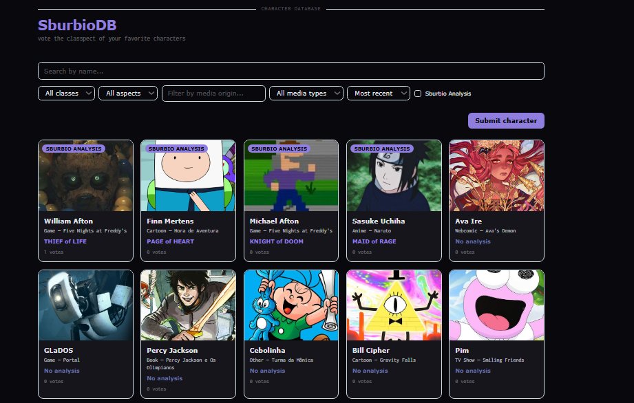Click the MAID of RAGE classpect
Viewport: 634px width, 403px height.
(x=374, y=241)
